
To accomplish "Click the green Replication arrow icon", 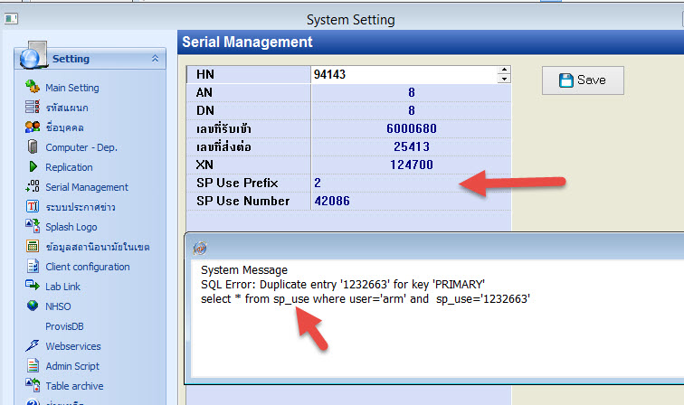I will point(33,167).
